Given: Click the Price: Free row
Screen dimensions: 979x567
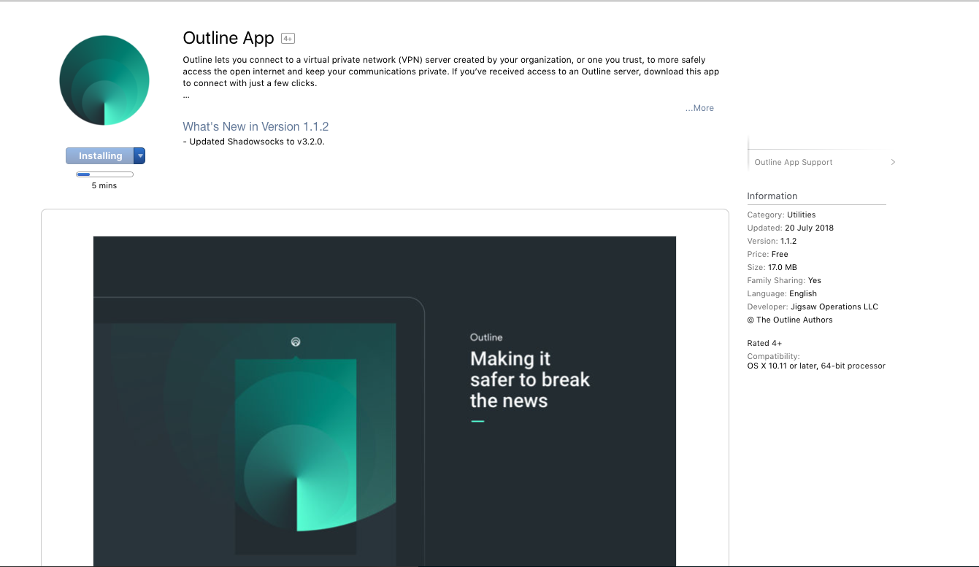Looking at the screenshot, I should (767, 254).
